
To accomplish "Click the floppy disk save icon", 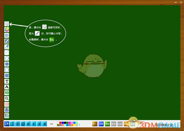I will pos(7,110).
